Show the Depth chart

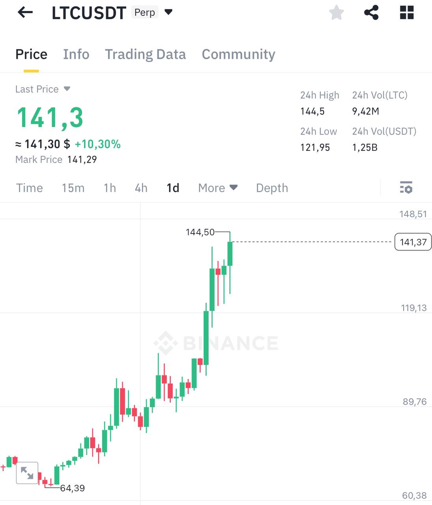click(272, 188)
